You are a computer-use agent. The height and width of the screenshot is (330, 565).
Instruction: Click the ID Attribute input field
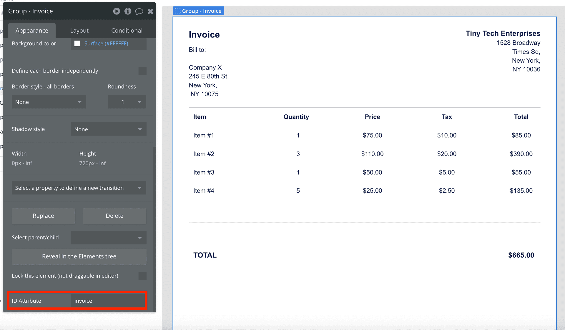pyautogui.click(x=108, y=301)
